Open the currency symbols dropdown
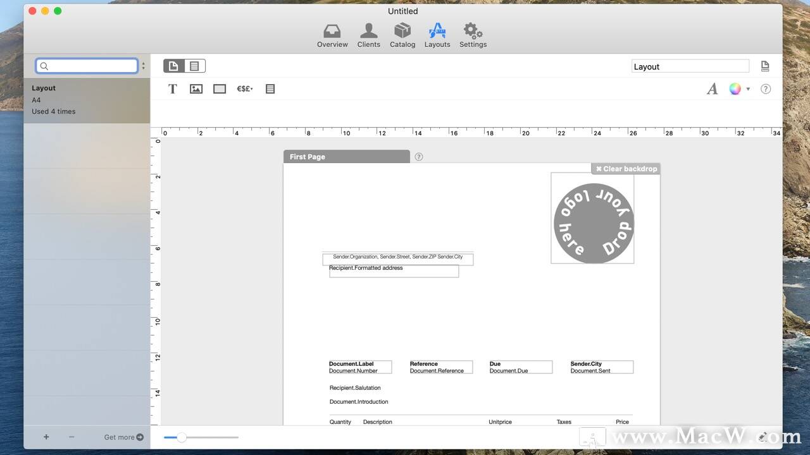810x455 pixels. 245,89
